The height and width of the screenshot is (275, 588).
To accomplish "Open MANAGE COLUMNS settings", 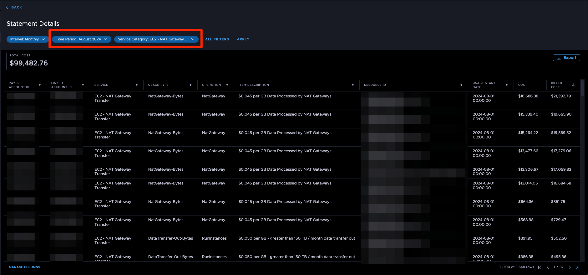I will pyautogui.click(x=24, y=267).
